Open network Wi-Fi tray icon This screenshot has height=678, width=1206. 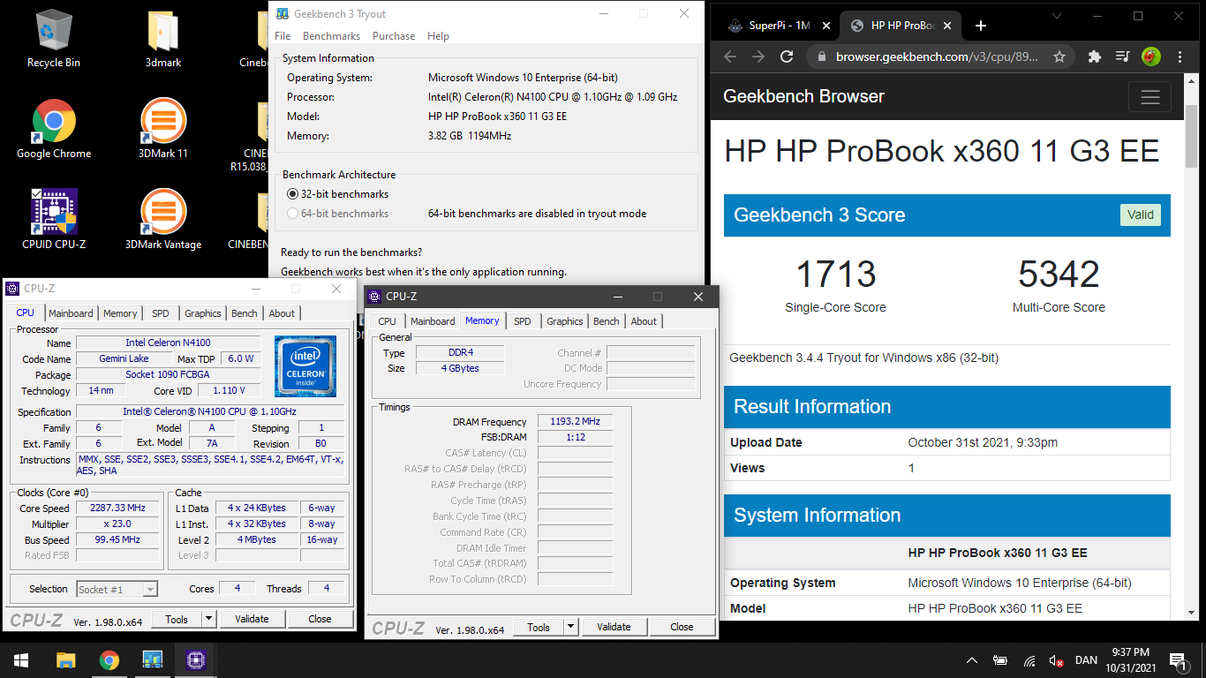click(1029, 660)
